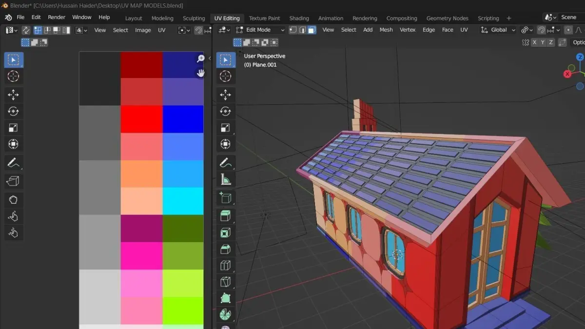
Task: Enable UV island selection mode
Action: pos(65,30)
